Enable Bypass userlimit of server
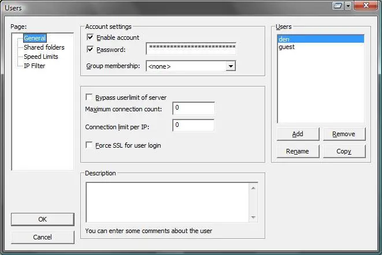382x255 pixels. coord(90,97)
